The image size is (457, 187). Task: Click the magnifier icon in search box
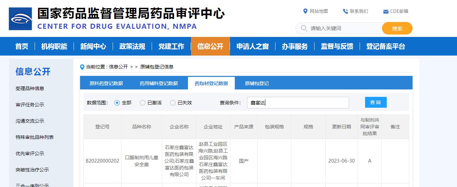[x=304, y=28]
